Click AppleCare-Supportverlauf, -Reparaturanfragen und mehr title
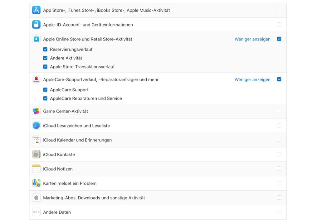 [x=101, y=79]
